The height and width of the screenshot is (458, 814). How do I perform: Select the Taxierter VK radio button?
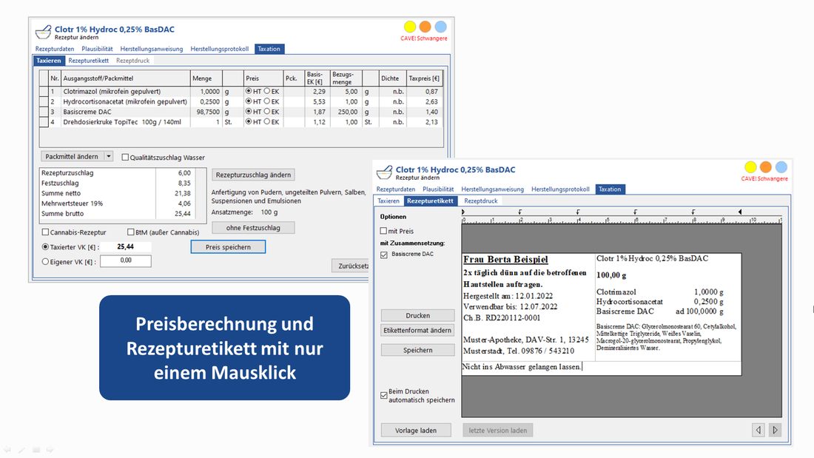pyautogui.click(x=45, y=246)
